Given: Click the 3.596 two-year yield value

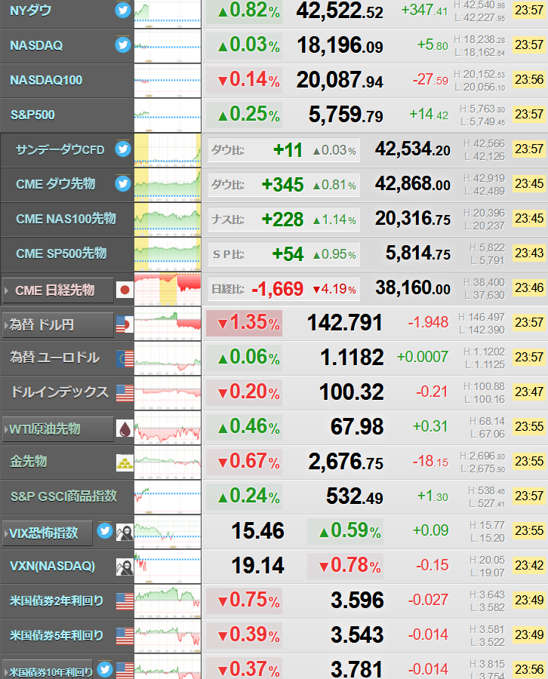Looking at the screenshot, I should click(357, 601).
